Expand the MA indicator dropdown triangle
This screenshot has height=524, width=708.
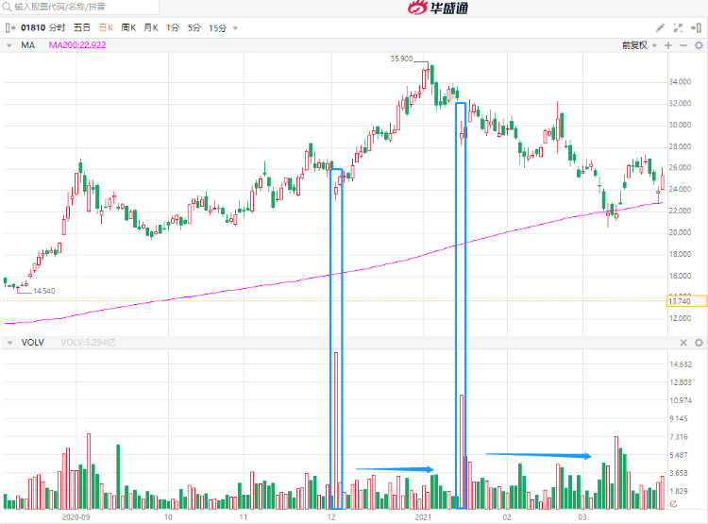click(9, 45)
